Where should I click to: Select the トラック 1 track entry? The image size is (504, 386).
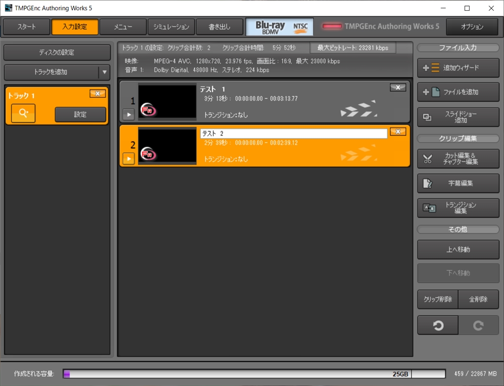[x=57, y=106]
